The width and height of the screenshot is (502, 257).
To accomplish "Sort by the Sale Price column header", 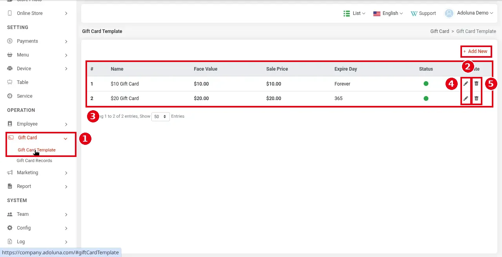I will (x=277, y=69).
